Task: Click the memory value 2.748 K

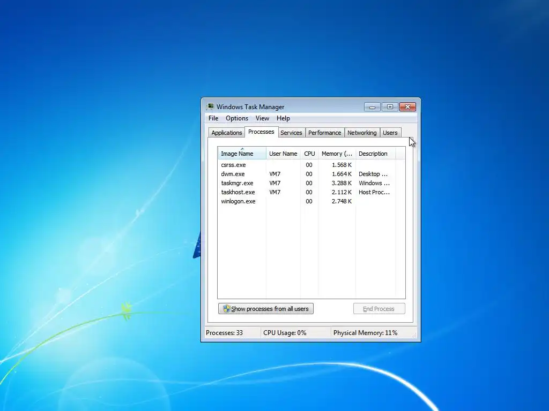Action: click(x=342, y=201)
